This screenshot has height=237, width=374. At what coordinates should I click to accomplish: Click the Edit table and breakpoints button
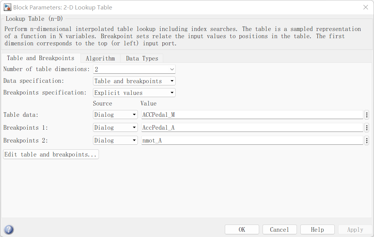(51, 154)
